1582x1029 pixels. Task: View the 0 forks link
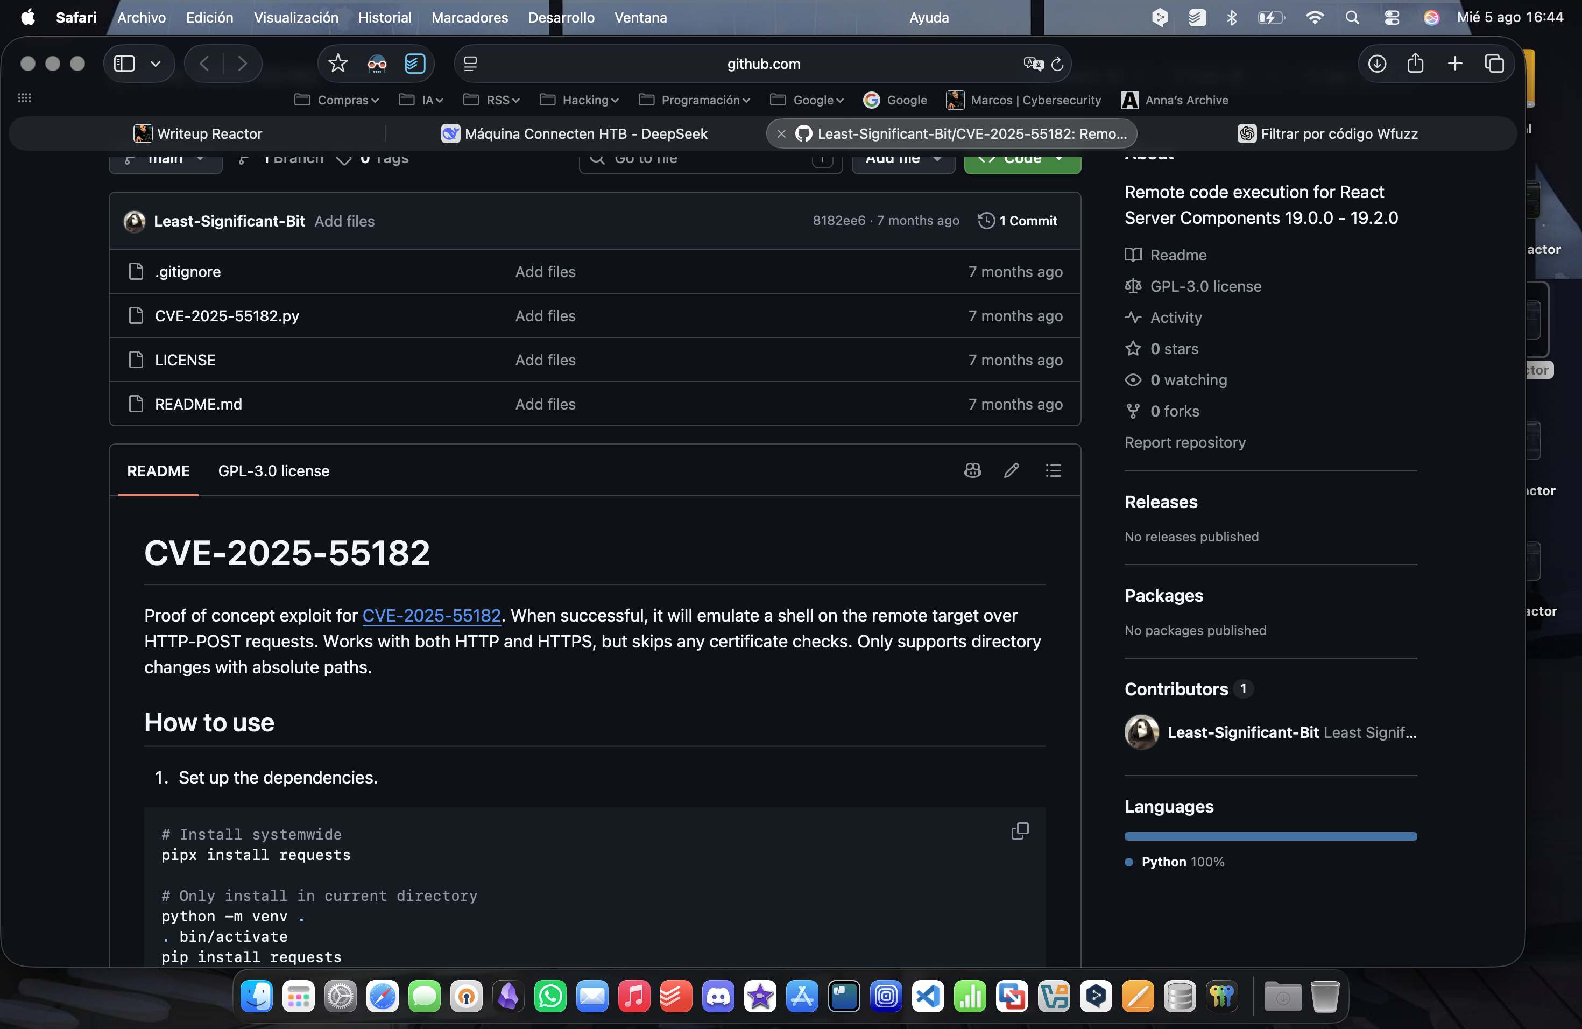(x=1162, y=411)
